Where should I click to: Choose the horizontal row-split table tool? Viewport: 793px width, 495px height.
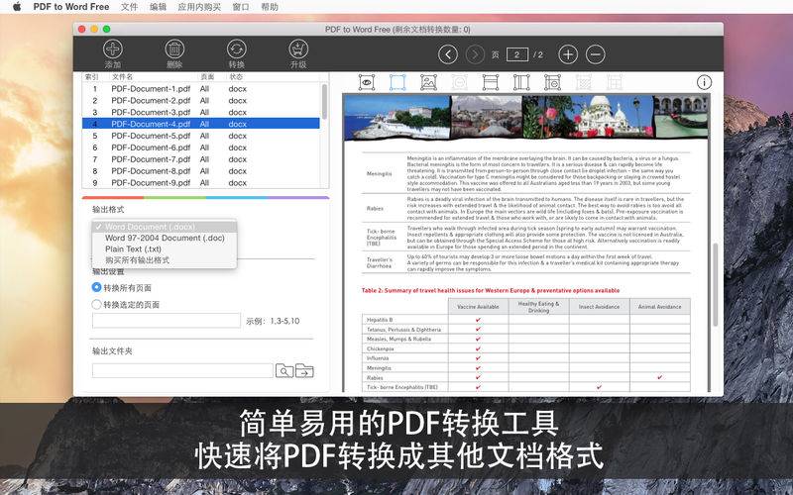(x=490, y=82)
